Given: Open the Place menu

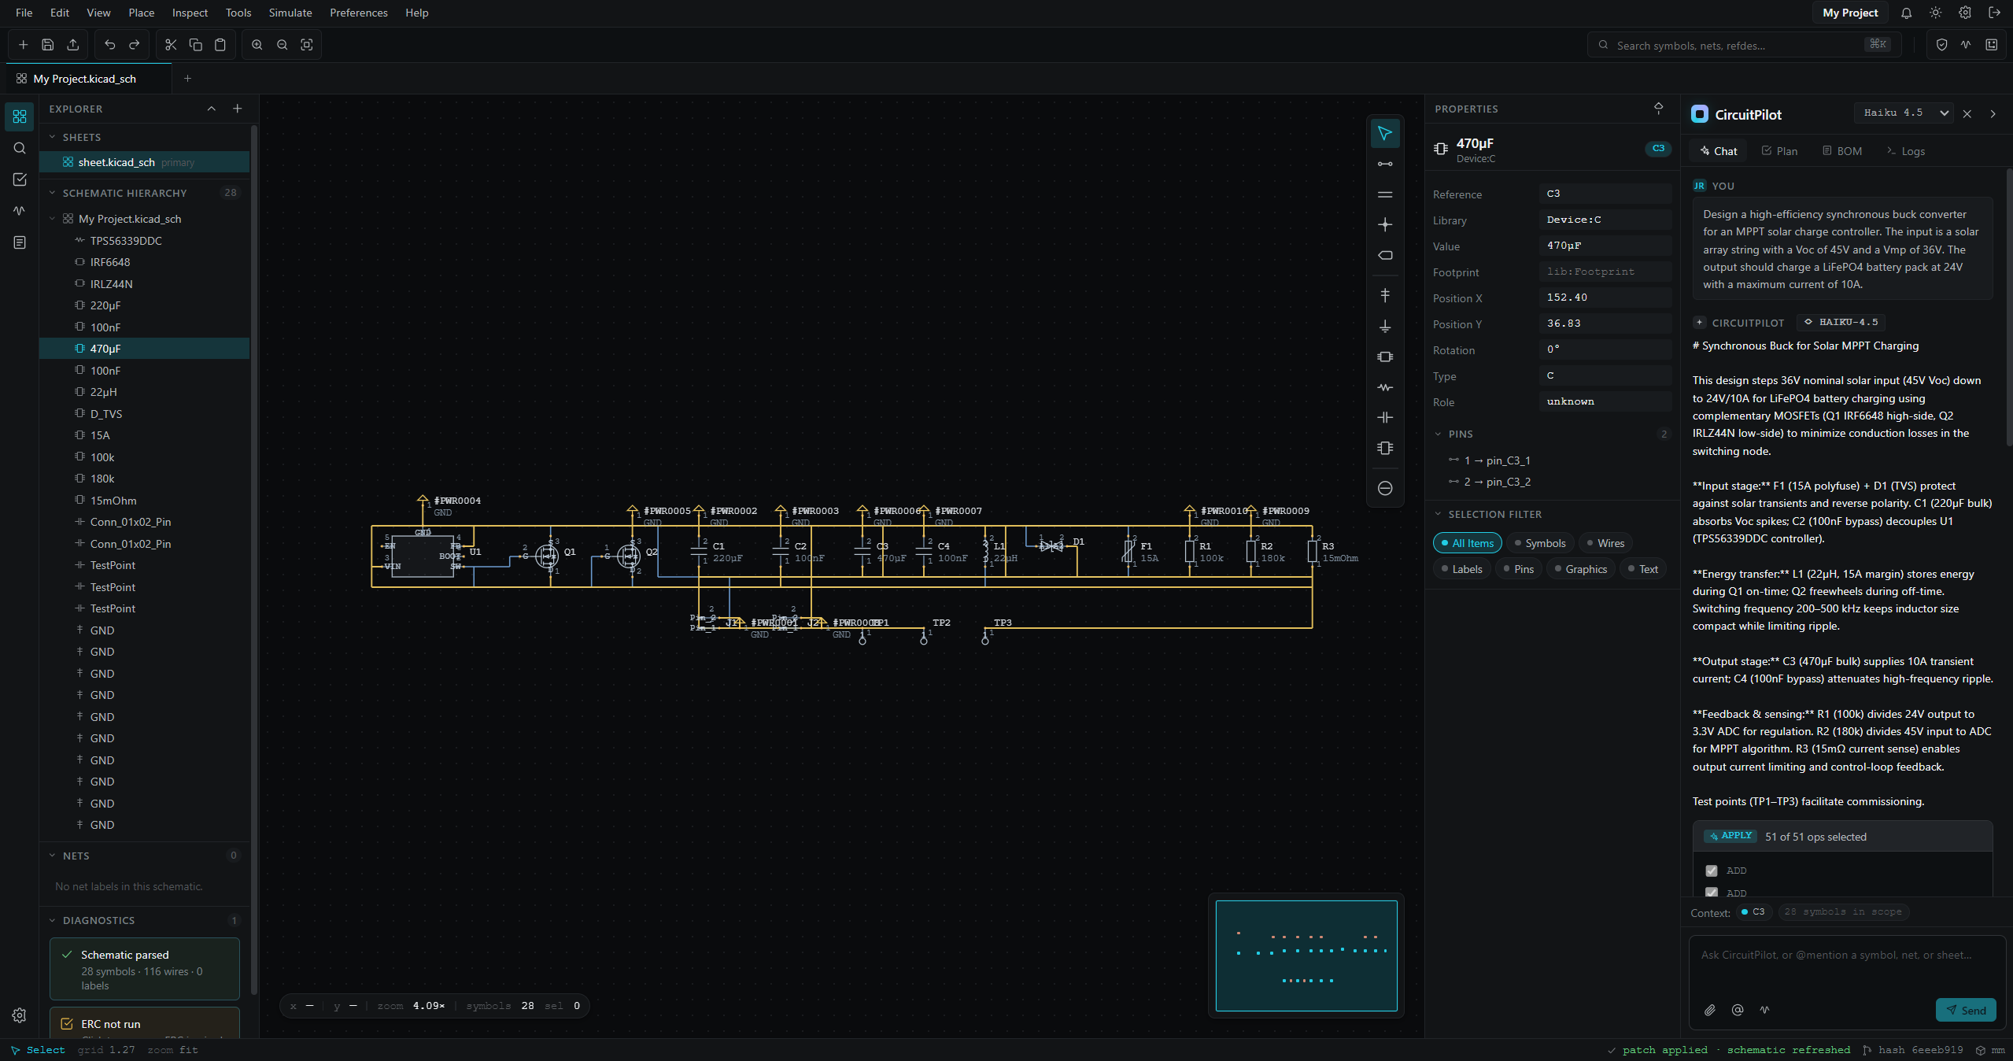Looking at the screenshot, I should (142, 13).
